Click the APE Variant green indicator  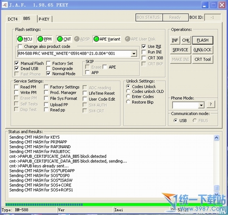(x=107, y=39)
